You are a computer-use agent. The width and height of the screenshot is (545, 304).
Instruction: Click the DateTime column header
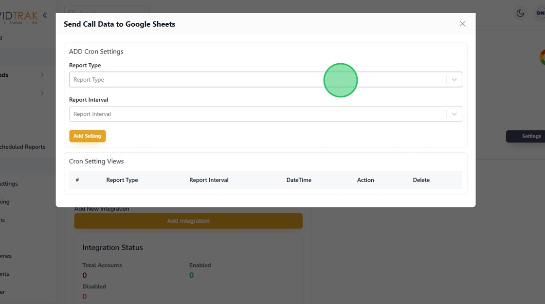pos(299,180)
